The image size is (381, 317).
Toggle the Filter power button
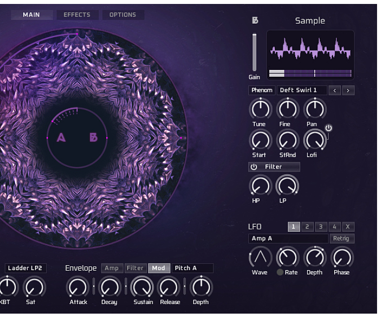point(254,167)
